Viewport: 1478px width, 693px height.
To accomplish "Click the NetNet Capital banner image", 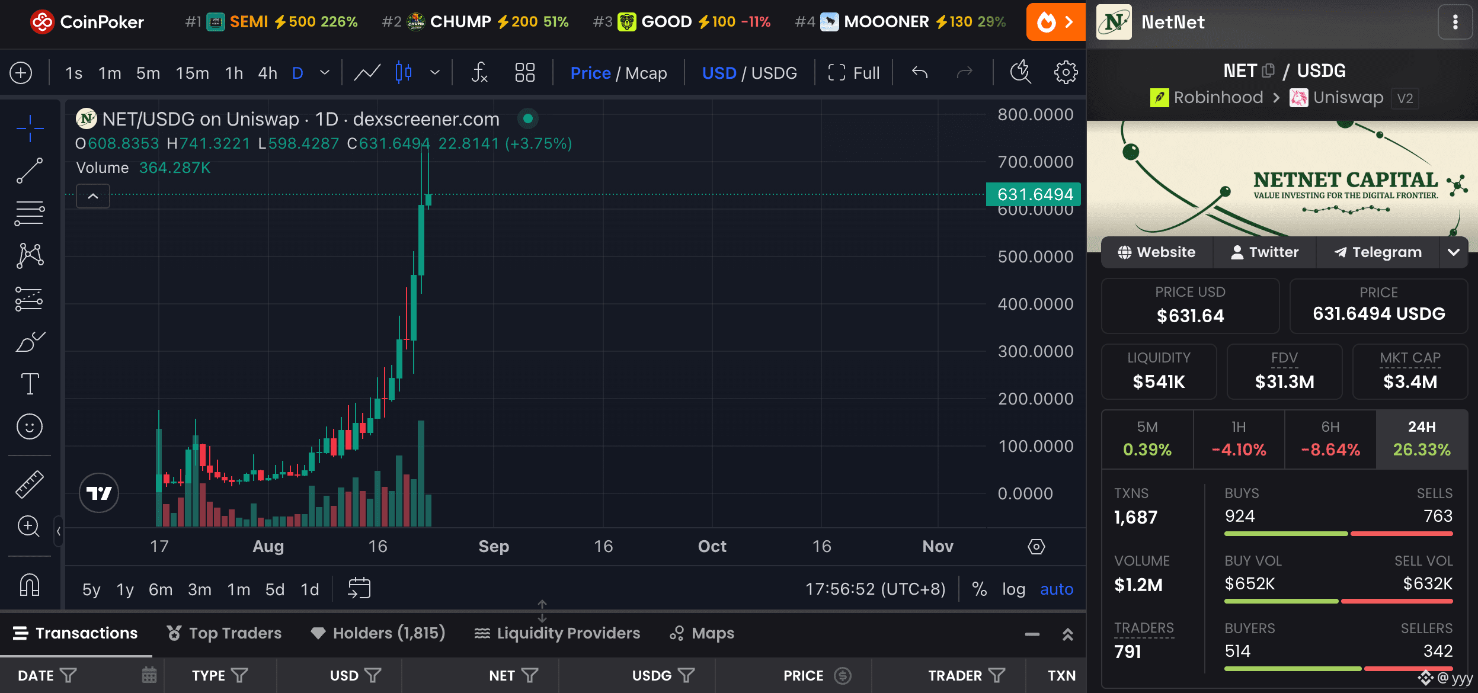I will coord(1282,179).
